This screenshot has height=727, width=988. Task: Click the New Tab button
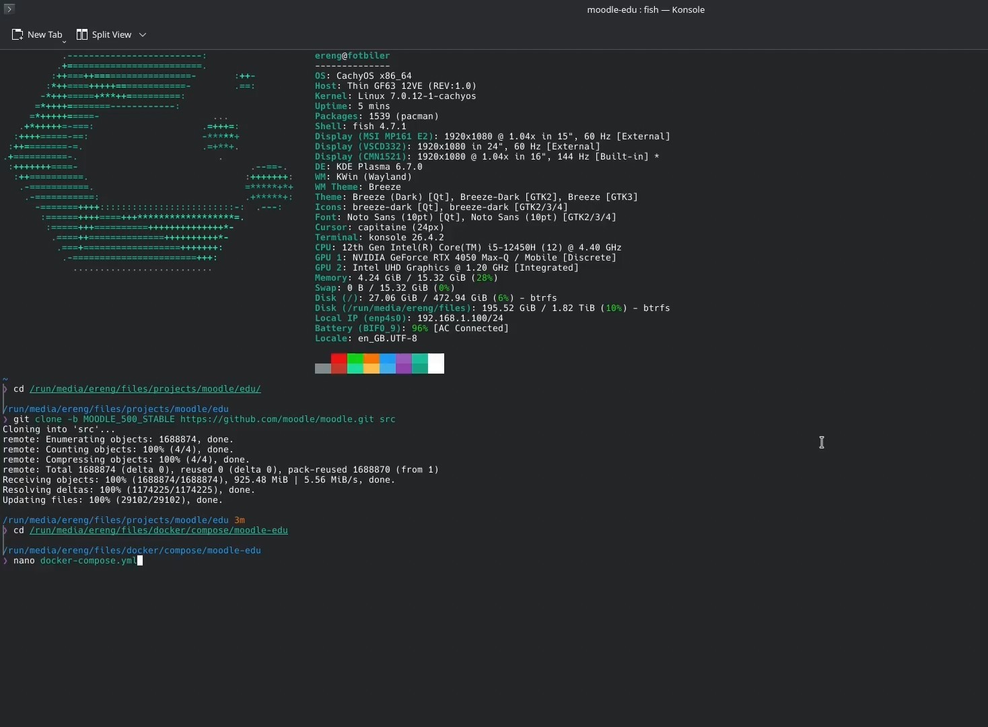click(x=38, y=34)
